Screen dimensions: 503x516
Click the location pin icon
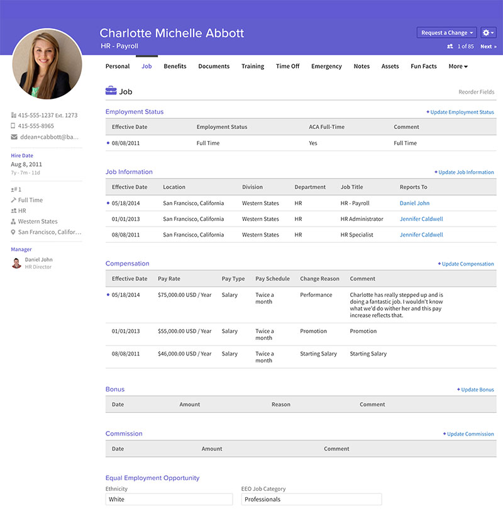[13, 232]
